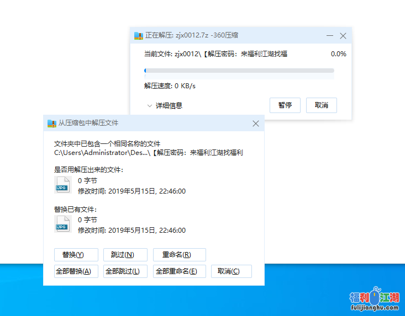This screenshot has width=405, height=316.
Task: Replace all files with 全部替换(A)
Action: [x=76, y=271]
